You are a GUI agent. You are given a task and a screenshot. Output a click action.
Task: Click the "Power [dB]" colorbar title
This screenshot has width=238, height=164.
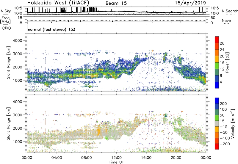[x=227, y=62]
